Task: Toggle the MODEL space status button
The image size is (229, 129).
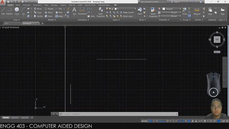Action: [x=145, y=121]
